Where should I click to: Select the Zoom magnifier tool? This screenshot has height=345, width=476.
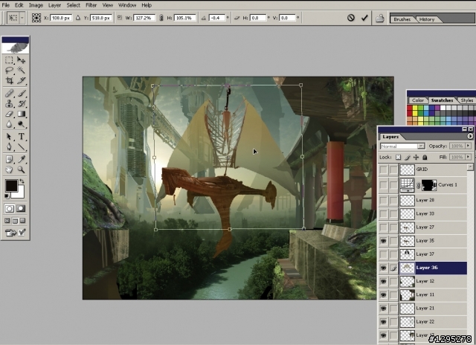[21, 170]
